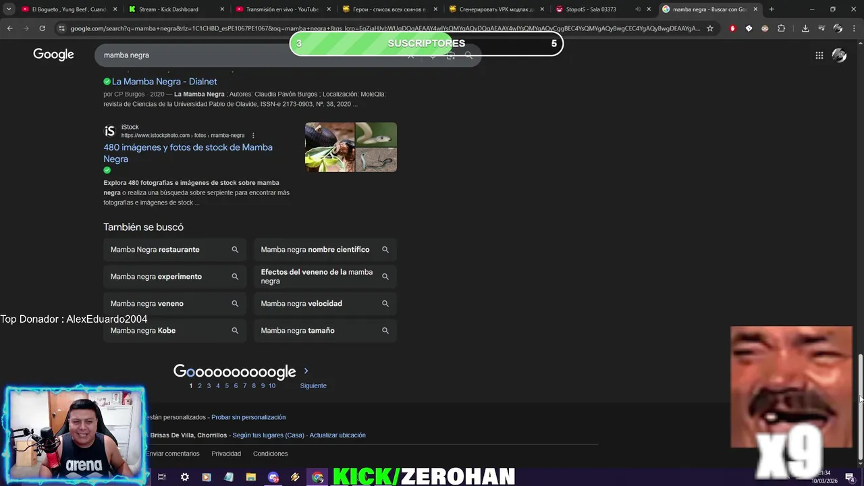
Task: Click the iStock site logo icon
Action: click(109, 131)
